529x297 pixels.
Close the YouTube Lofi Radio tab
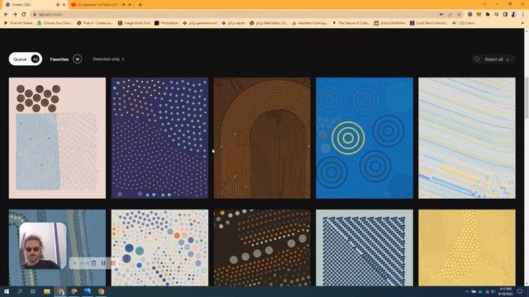[130, 5]
